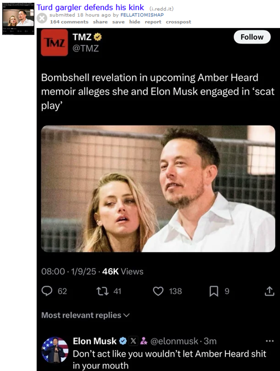Click the X logo badge beside Elon Musk

pyautogui.click(x=133, y=341)
